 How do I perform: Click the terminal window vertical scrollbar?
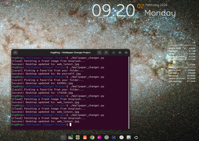[x=129, y=93]
